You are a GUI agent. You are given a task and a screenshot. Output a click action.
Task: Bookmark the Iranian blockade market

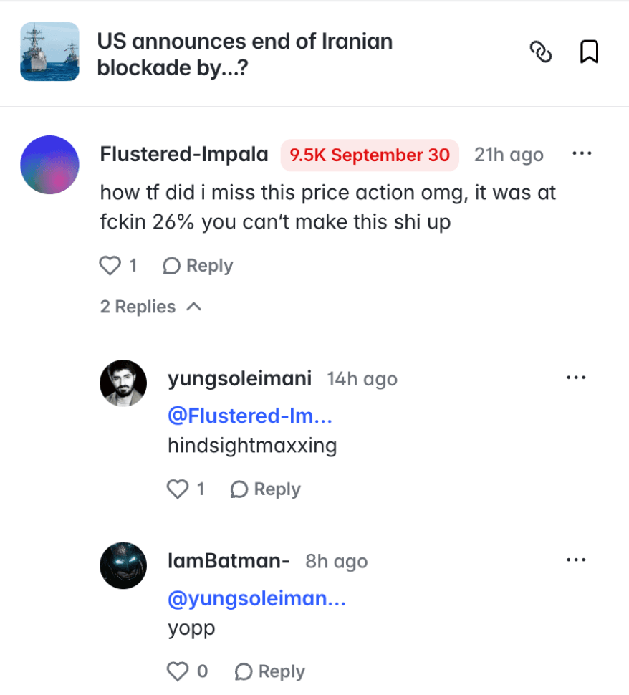pos(589,52)
